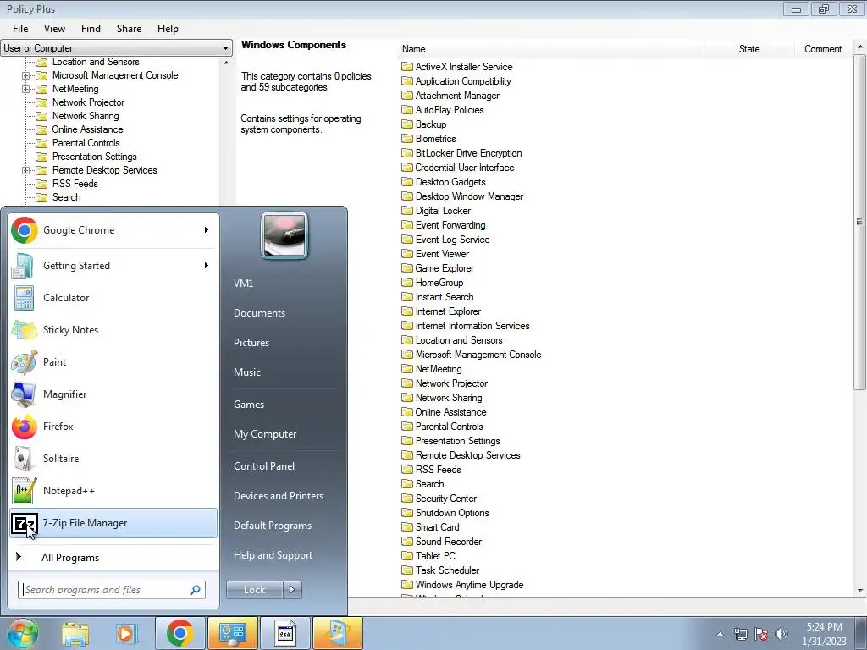The image size is (867, 650).
Task: Open Help and Support
Action: pyautogui.click(x=273, y=555)
